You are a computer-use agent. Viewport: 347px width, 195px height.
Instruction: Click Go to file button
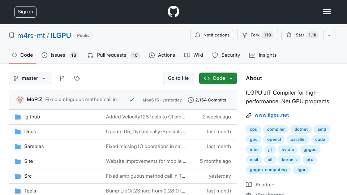click(178, 78)
